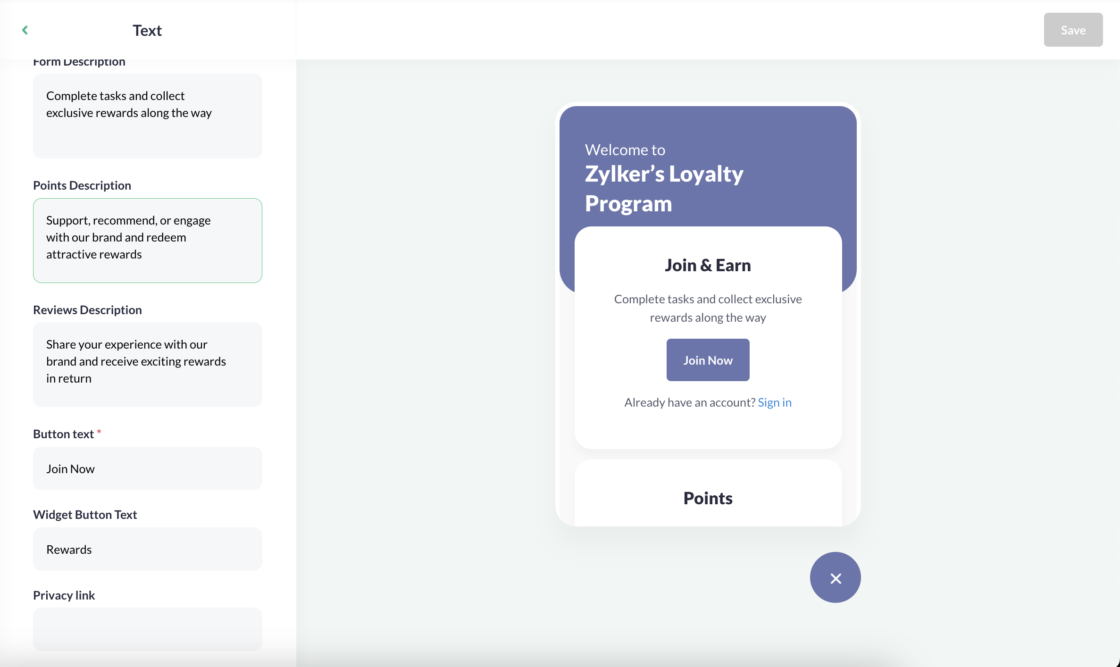The image size is (1120, 667).
Task: Focus the empty Privacy link field
Action: [147, 629]
